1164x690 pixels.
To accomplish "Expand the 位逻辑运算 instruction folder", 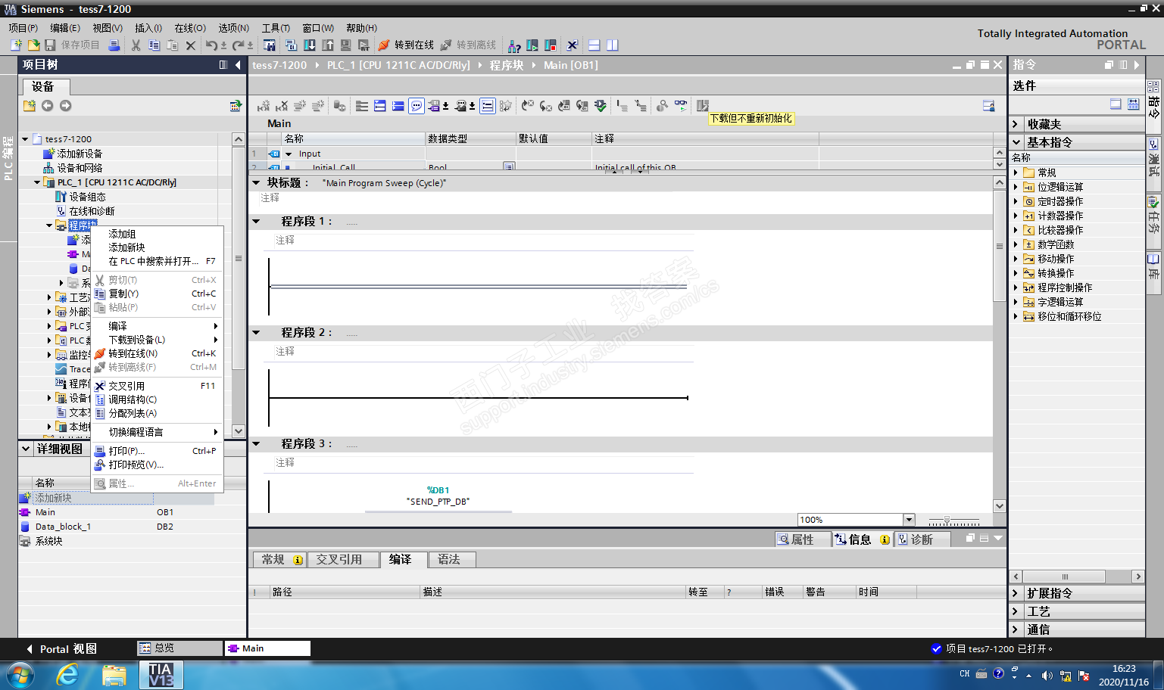I will tap(1016, 187).
